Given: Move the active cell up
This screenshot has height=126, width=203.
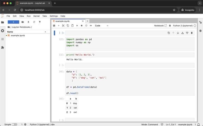Looking at the screenshot, I should pyautogui.click(x=174, y=33).
